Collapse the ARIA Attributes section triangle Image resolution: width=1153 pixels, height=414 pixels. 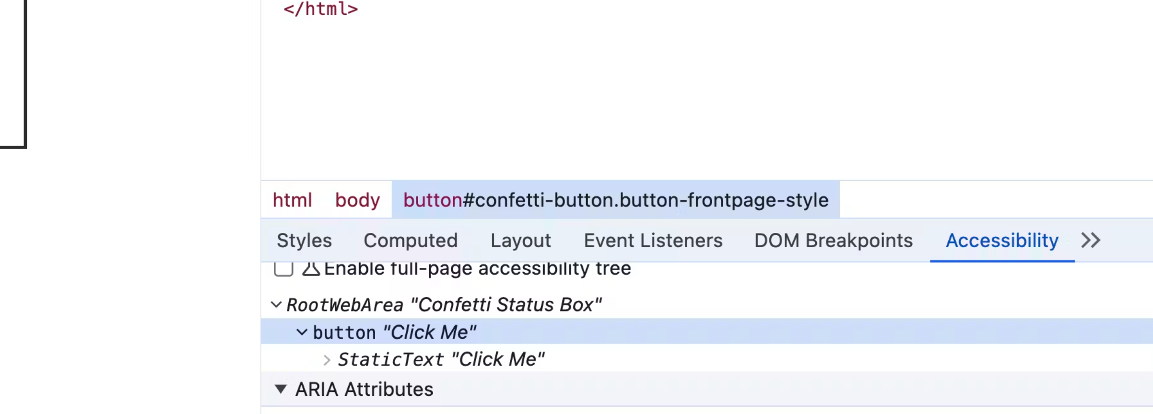pos(281,389)
